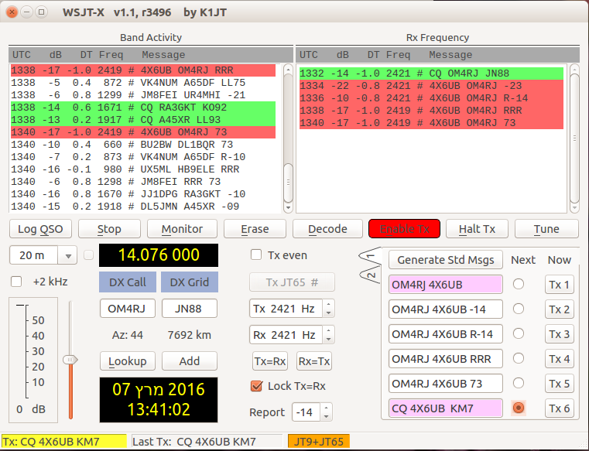This screenshot has height=451, width=589.
Task: Click the Rx=Tx button
Action: pos(314,361)
